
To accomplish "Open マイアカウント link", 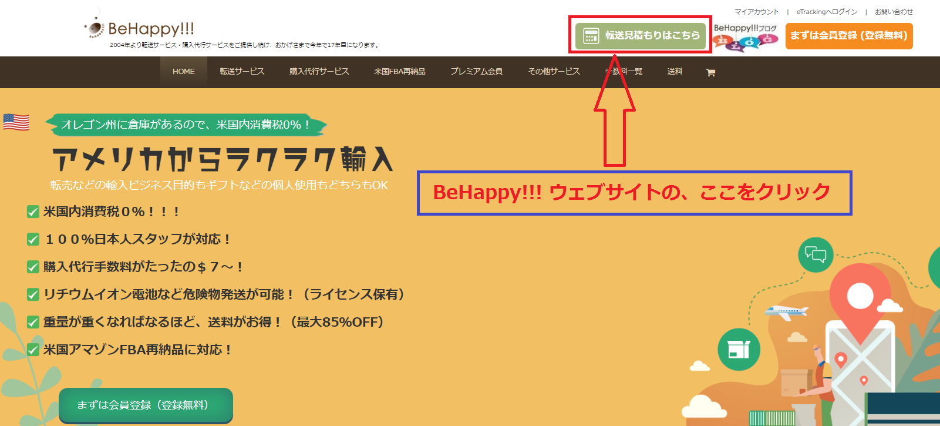I will [x=757, y=12].
